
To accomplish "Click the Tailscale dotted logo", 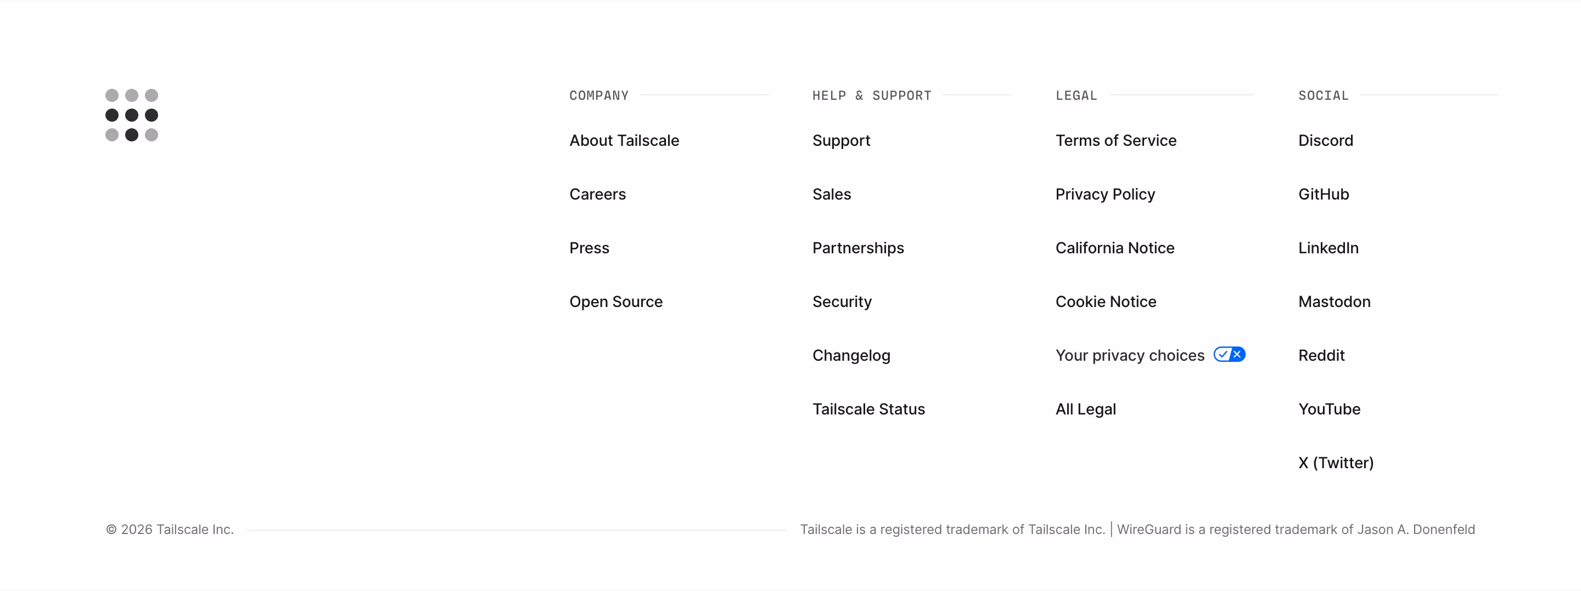I will tap(131, 115).
